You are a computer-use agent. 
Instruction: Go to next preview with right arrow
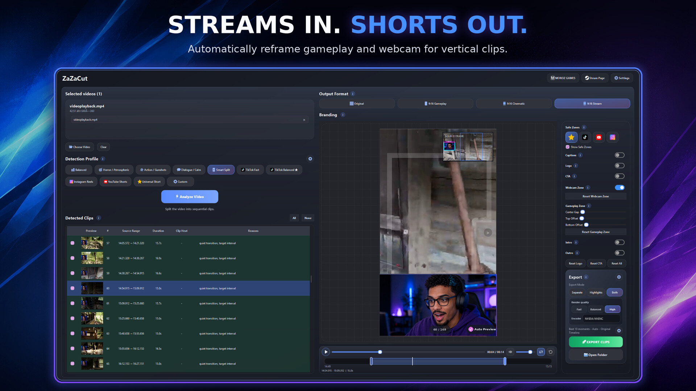pyautogui.click(x=488, y=233)
